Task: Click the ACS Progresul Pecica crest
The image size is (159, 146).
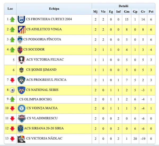Action: 21,80
